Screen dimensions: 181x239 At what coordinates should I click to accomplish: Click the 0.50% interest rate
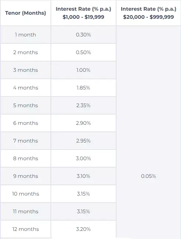[83, 52]
